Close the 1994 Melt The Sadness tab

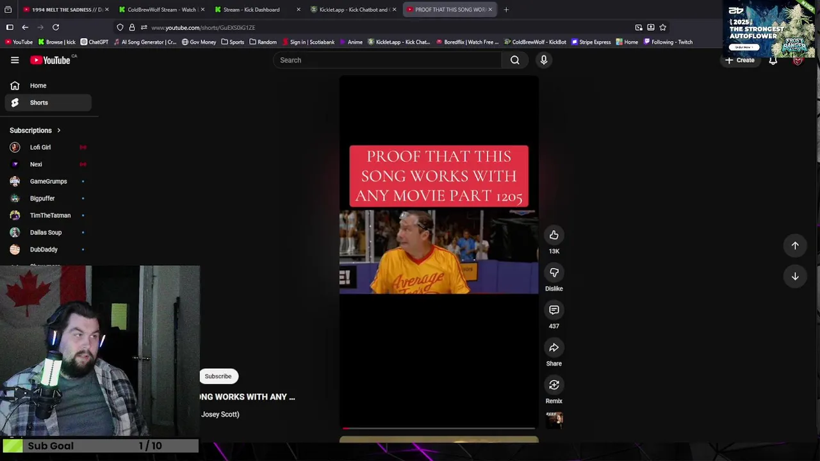tap(106, 10)
